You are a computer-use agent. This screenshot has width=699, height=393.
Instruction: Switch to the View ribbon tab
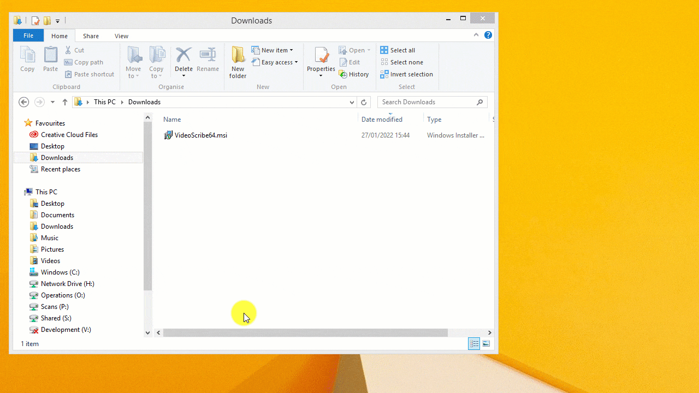point(121,35)
